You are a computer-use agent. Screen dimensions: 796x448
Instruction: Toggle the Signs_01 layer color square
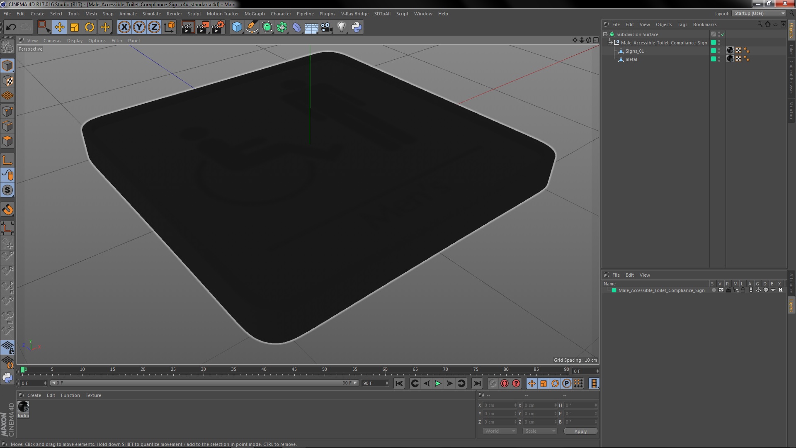[x=713, y=51]
